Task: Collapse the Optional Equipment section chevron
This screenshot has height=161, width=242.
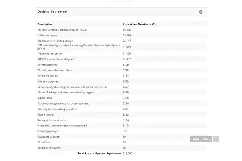Action: click(200, 12)
